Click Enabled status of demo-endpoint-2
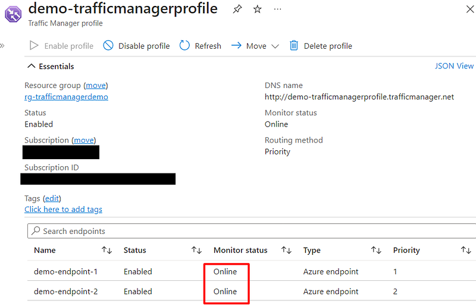Image resolution: width=476 pixels, height=307 pixels. pyautogui.click(x=138, y=292)
